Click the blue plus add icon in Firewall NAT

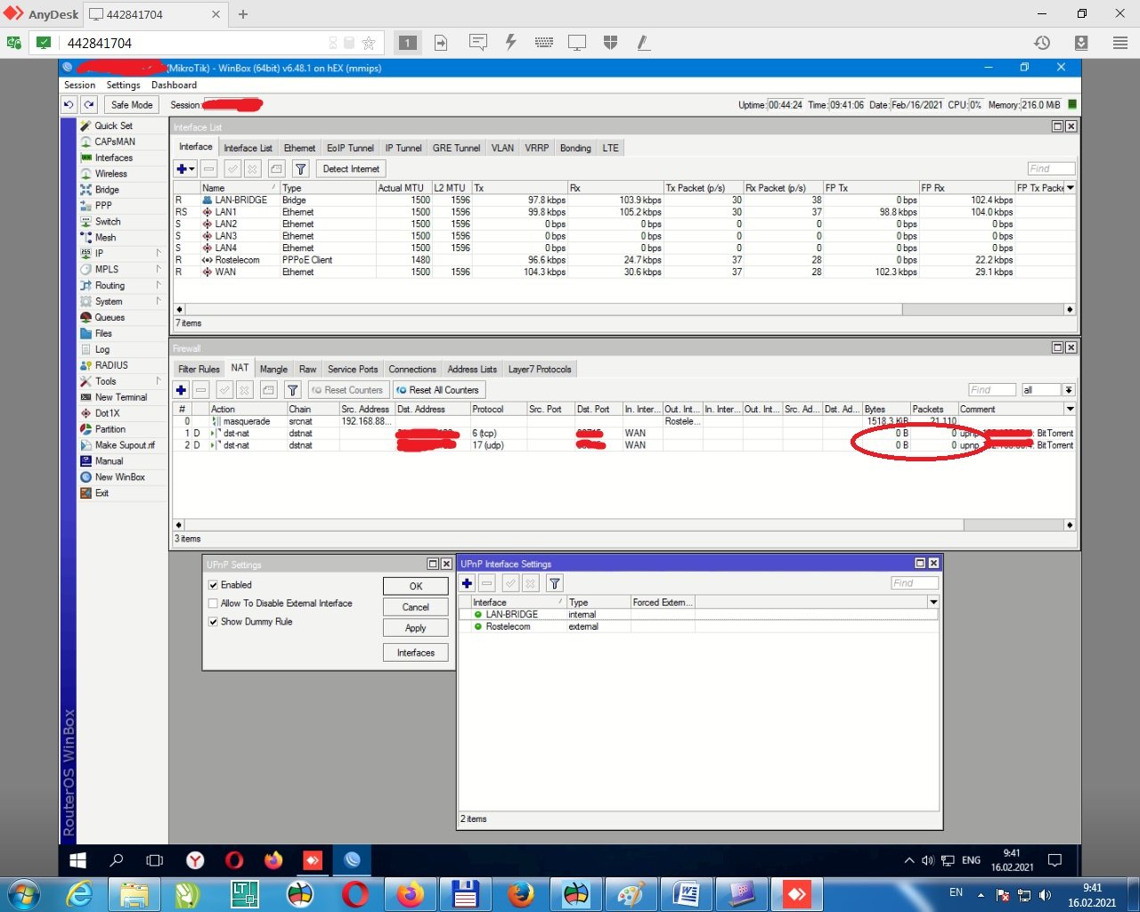182,390
